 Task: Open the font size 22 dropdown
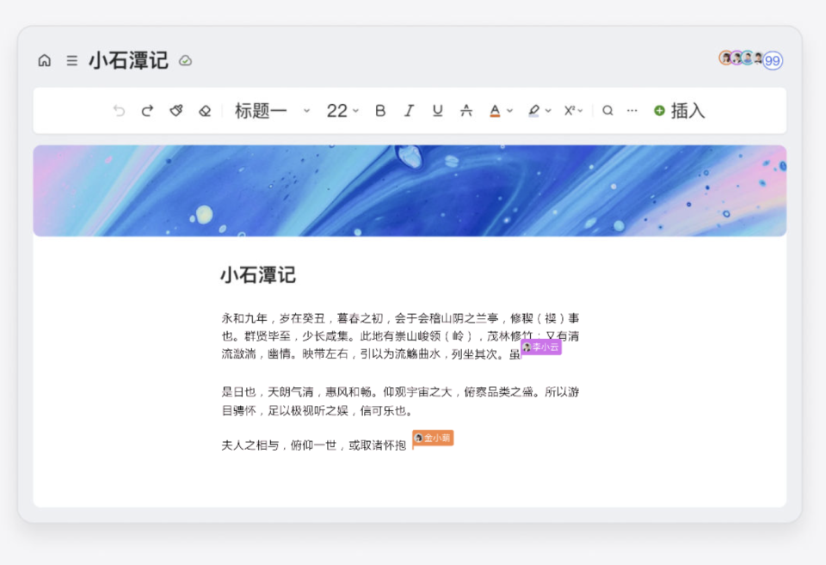(x=342, y=110)
